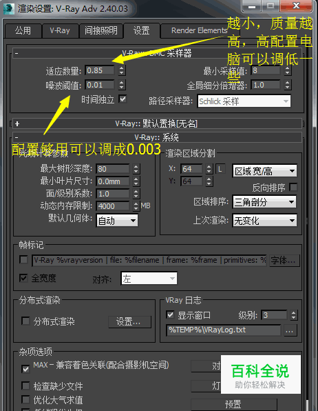The height and width of the screenshot is (411, 318).
Task: Minimize the render settings window
Action: point(252,6)
